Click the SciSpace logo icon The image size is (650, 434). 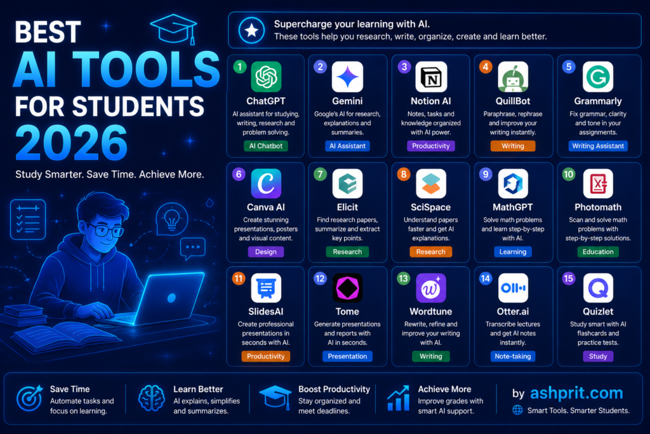[431, 184]
